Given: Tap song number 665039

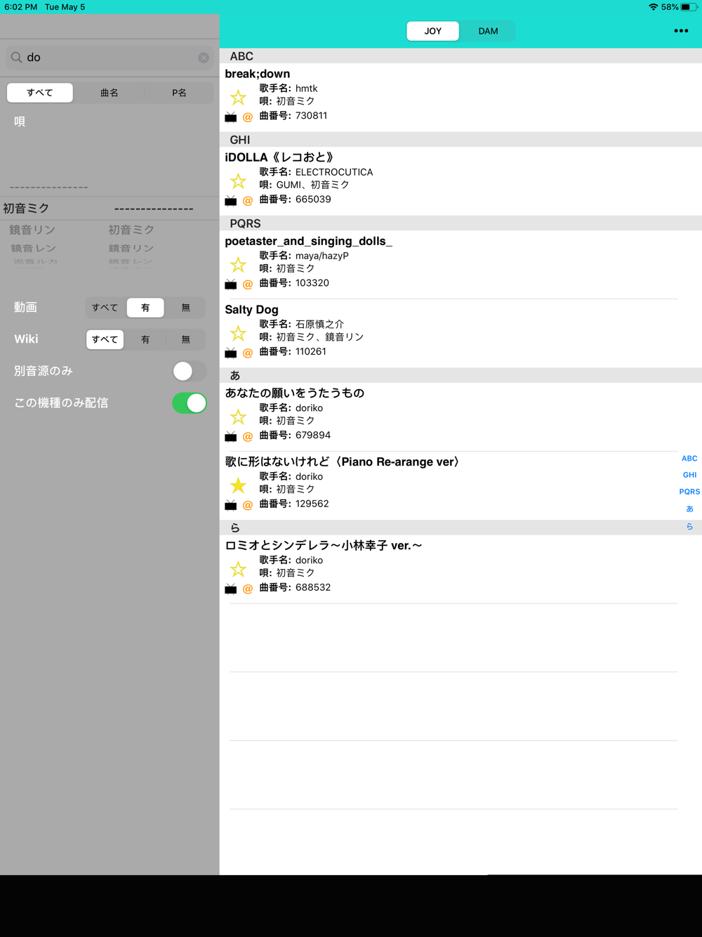Looking at the screenshot, I should [x=313, y=199].
